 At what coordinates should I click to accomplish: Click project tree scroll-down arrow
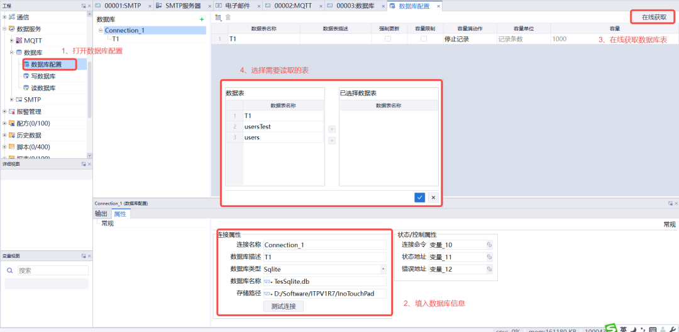[90, 155]
